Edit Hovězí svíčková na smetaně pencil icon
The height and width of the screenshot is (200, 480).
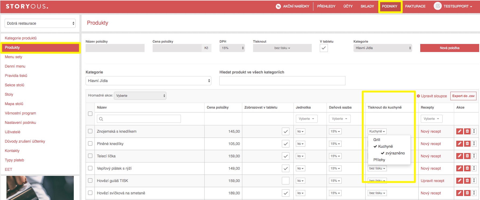[460, 193]
